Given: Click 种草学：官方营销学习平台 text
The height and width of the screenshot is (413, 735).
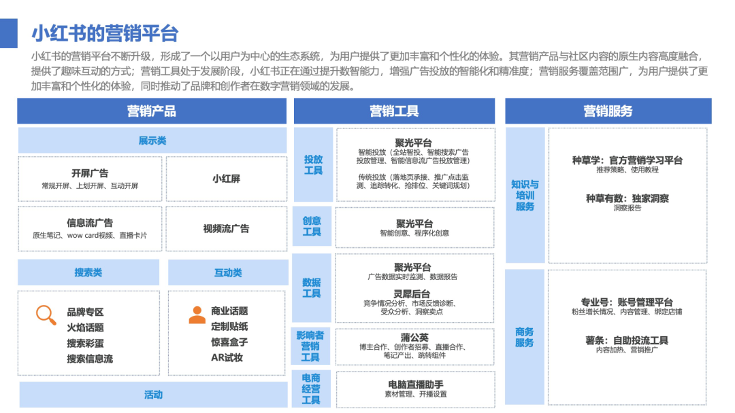Looking at the screenshot, I should pos(627,160).
